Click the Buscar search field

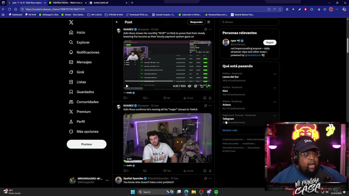coord(249,22)
